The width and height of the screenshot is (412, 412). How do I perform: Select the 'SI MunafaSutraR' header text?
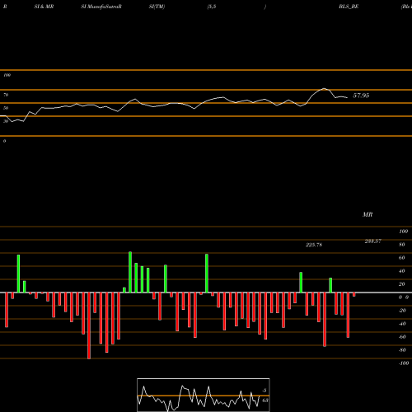pos(101,7)
